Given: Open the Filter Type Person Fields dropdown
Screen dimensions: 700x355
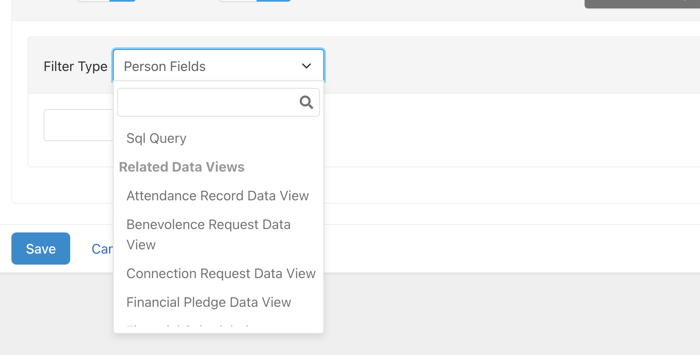Looking at the screenshot, I should click(x=219, y=66).
